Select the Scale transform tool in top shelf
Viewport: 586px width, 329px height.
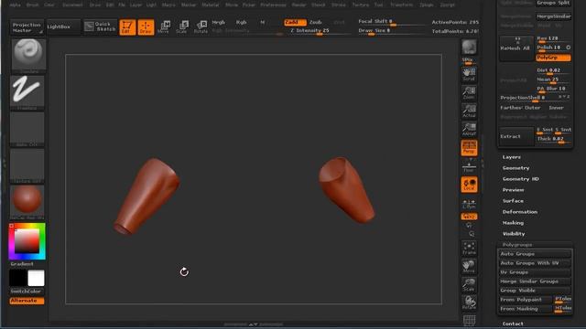coord(182,27)
